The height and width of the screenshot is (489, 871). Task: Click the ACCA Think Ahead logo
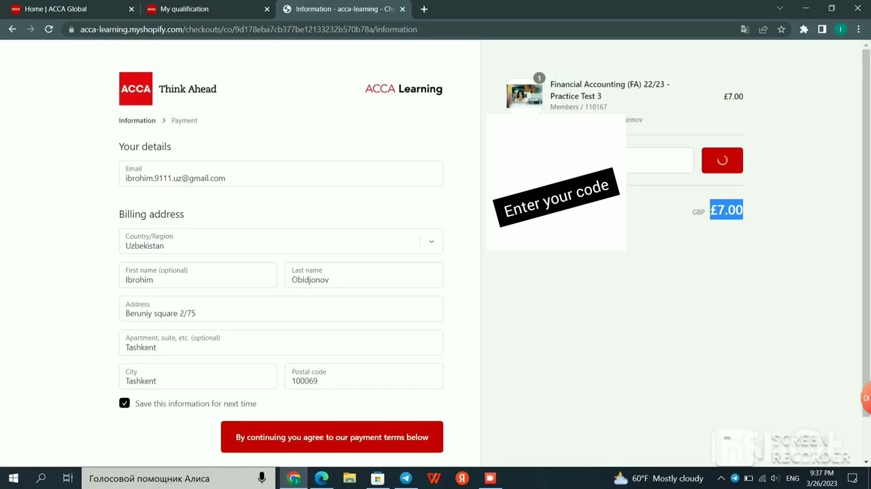167,89
